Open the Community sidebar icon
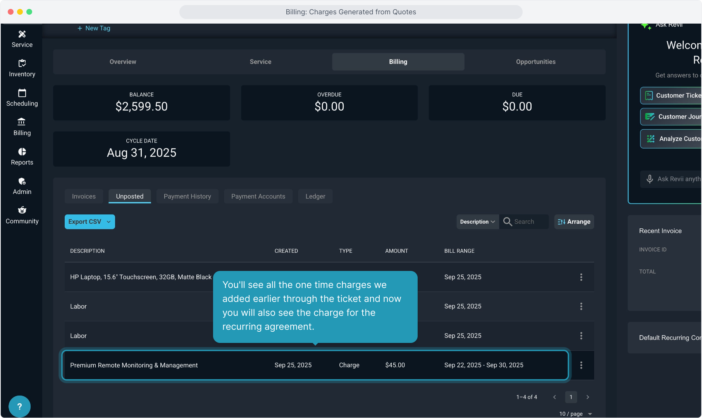The image size is (702, 418). 22,211
